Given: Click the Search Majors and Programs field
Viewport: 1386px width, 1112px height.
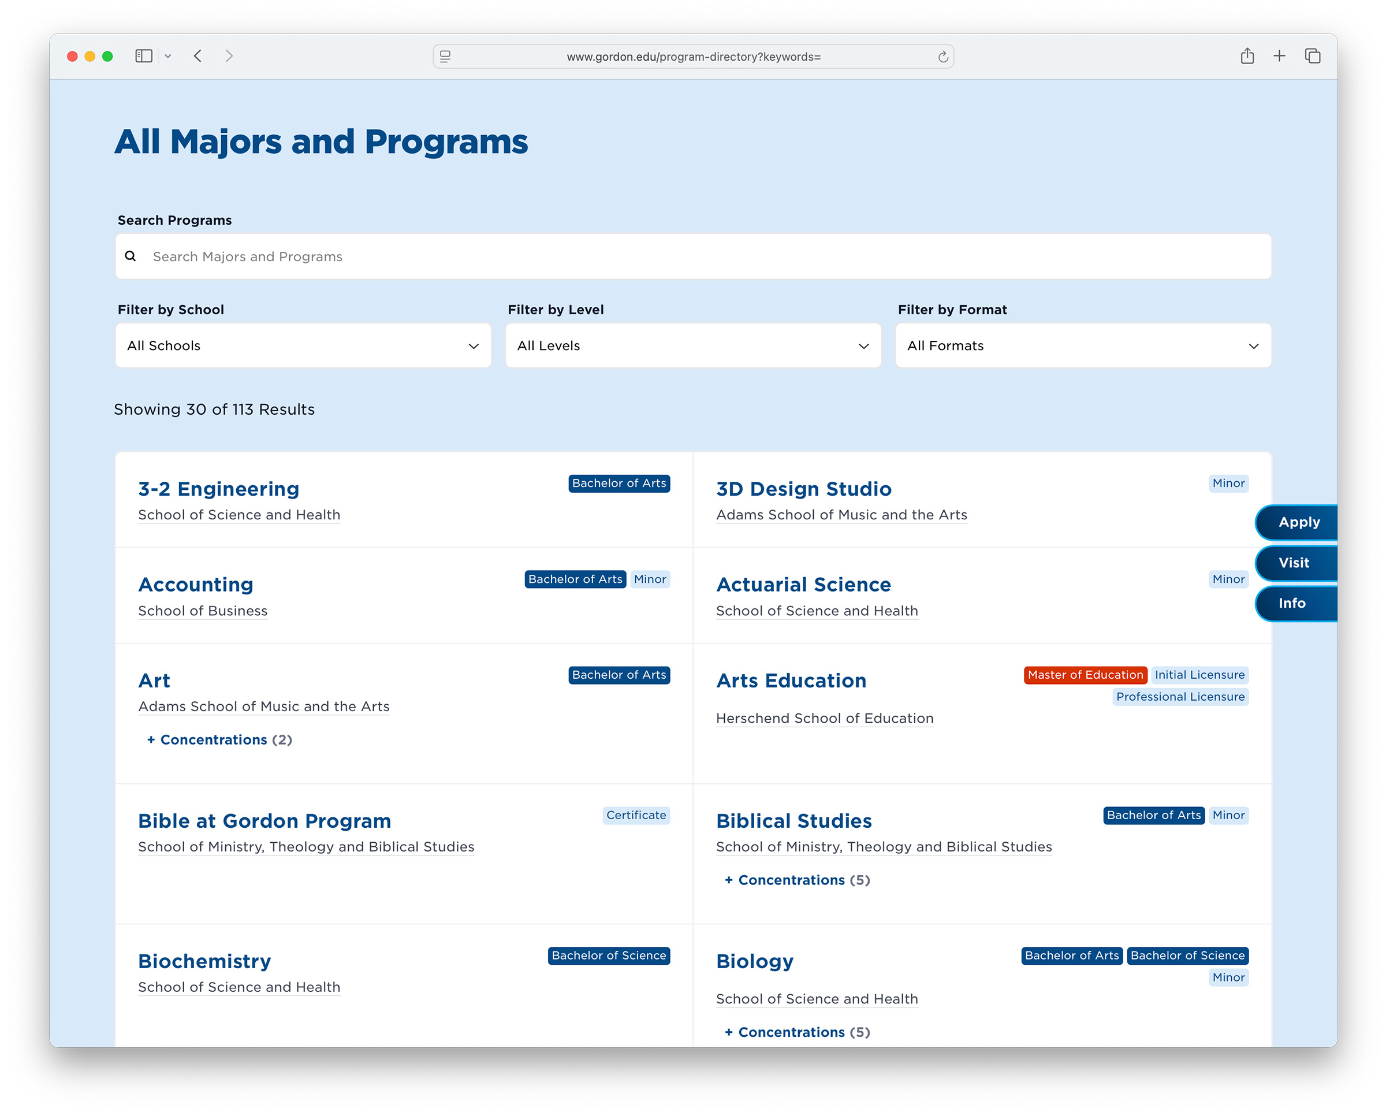Looking at the screenshot, I should click(x=692, y=256).
